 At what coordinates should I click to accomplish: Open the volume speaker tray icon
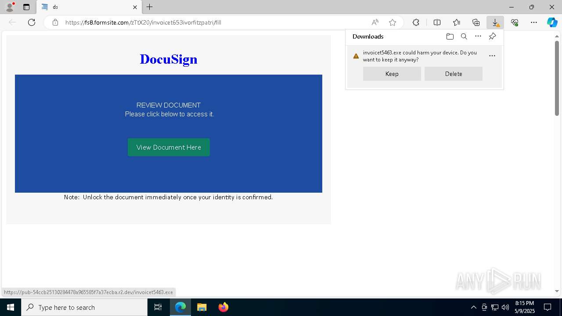pos(505,307)
